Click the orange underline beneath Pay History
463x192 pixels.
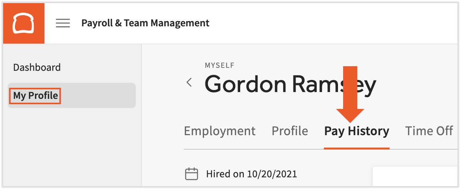pos(356,148)
